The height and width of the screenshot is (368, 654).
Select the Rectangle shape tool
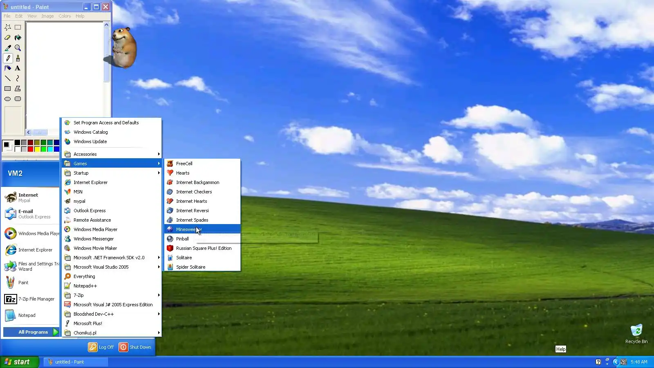coord(8,89)
